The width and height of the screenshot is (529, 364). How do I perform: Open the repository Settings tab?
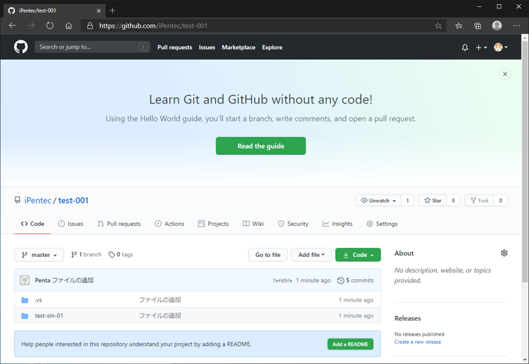[x=382, y=224]
